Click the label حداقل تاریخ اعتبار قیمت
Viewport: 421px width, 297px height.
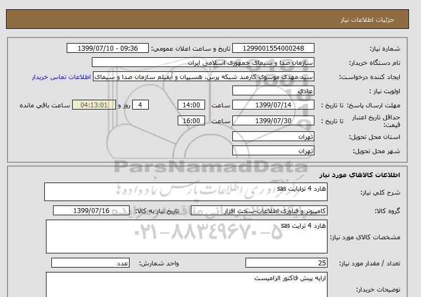(x=376, y=121)
